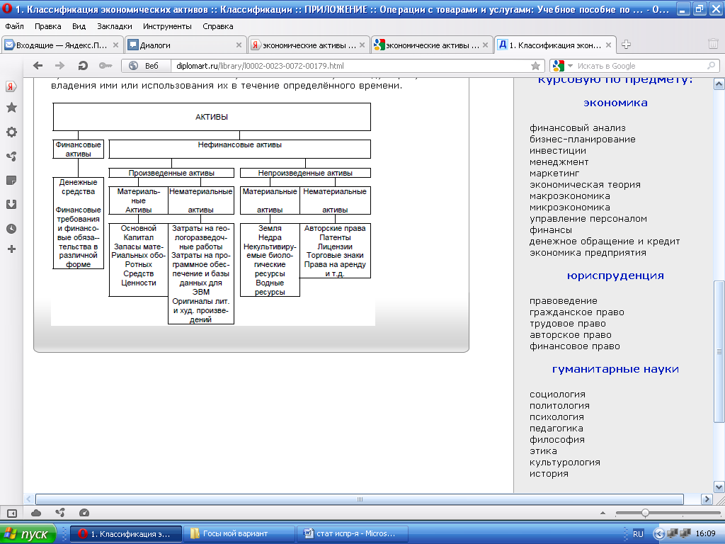Open Opera Unite icon in status bar
725x544 pixels.
60,513
